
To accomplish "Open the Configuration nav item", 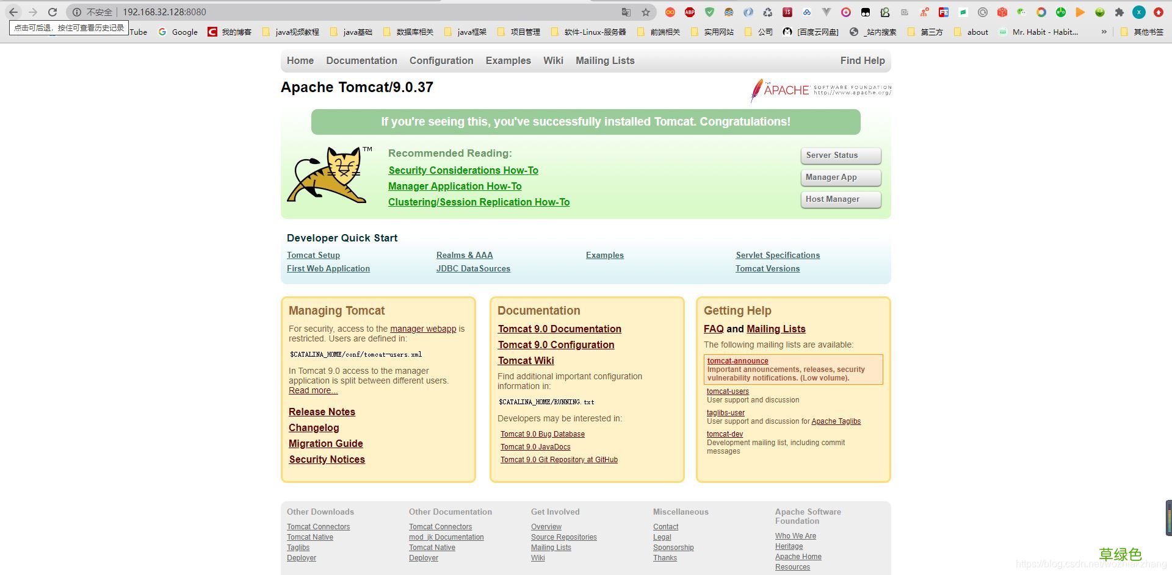I will pyautogui.click(x=441, y=60).
